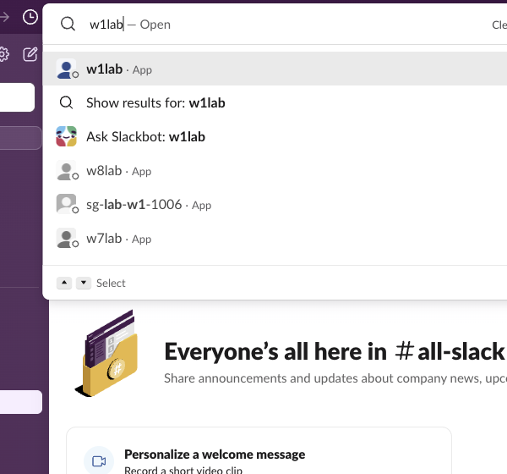
Task: Click the Slackbot avatar icon
Action: (x=66, y=136)
